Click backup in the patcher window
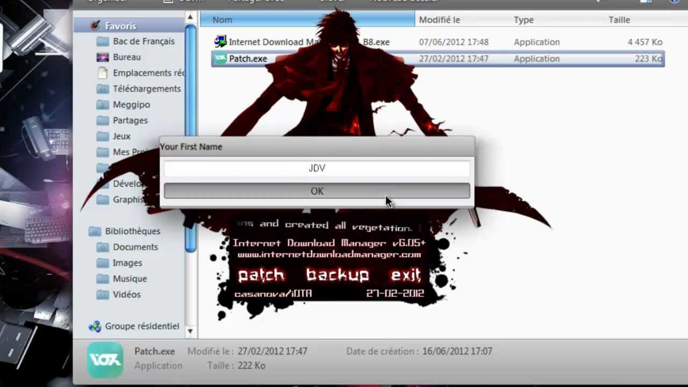The image size is (688, 387). pyautogui.click(x=338, y=275)
